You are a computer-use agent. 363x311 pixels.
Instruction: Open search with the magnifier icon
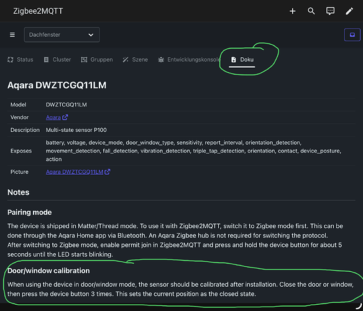pyautogui.click(x=311, y=11)
